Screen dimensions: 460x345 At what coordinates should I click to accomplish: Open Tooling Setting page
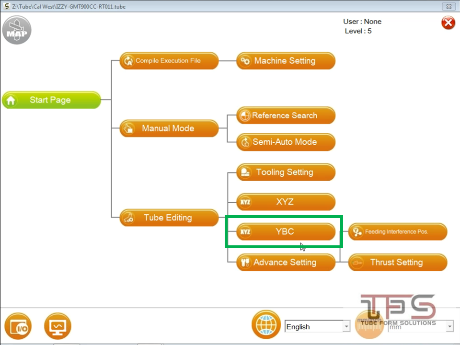point(286,172)
